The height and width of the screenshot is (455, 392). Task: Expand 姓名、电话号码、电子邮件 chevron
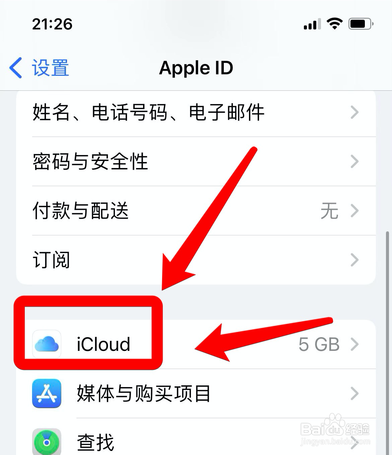(x=354, y=112)
